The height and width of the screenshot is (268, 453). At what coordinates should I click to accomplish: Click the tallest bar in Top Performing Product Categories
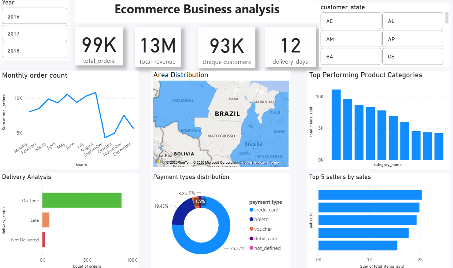pyautogui.click(x=336, y=125)
